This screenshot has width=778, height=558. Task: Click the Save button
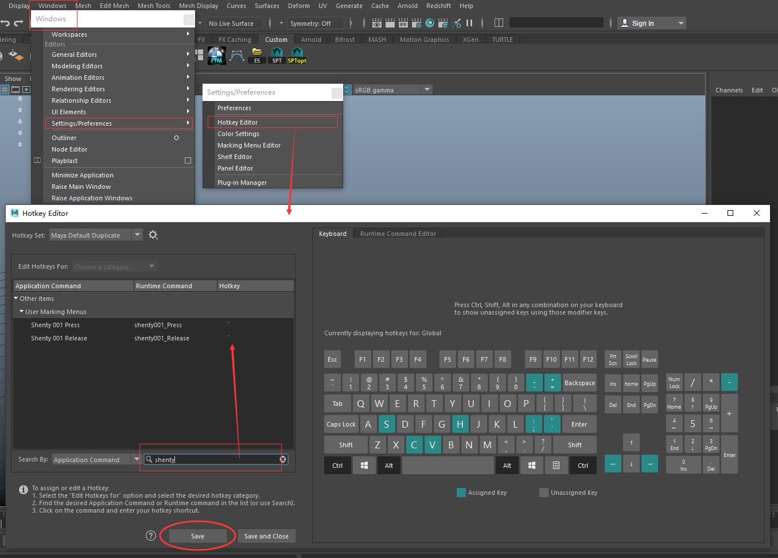[x=197, y=536]
